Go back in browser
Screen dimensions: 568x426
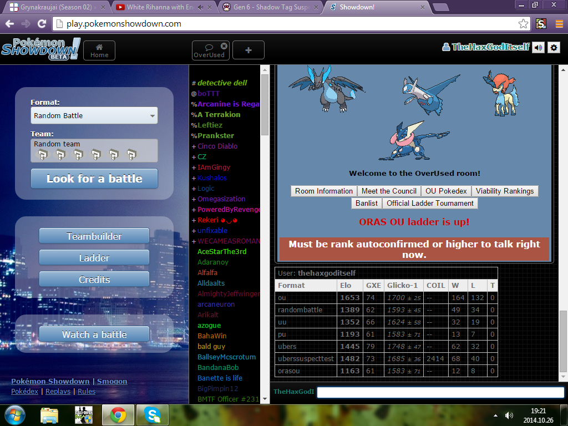[x=10, y=24]
